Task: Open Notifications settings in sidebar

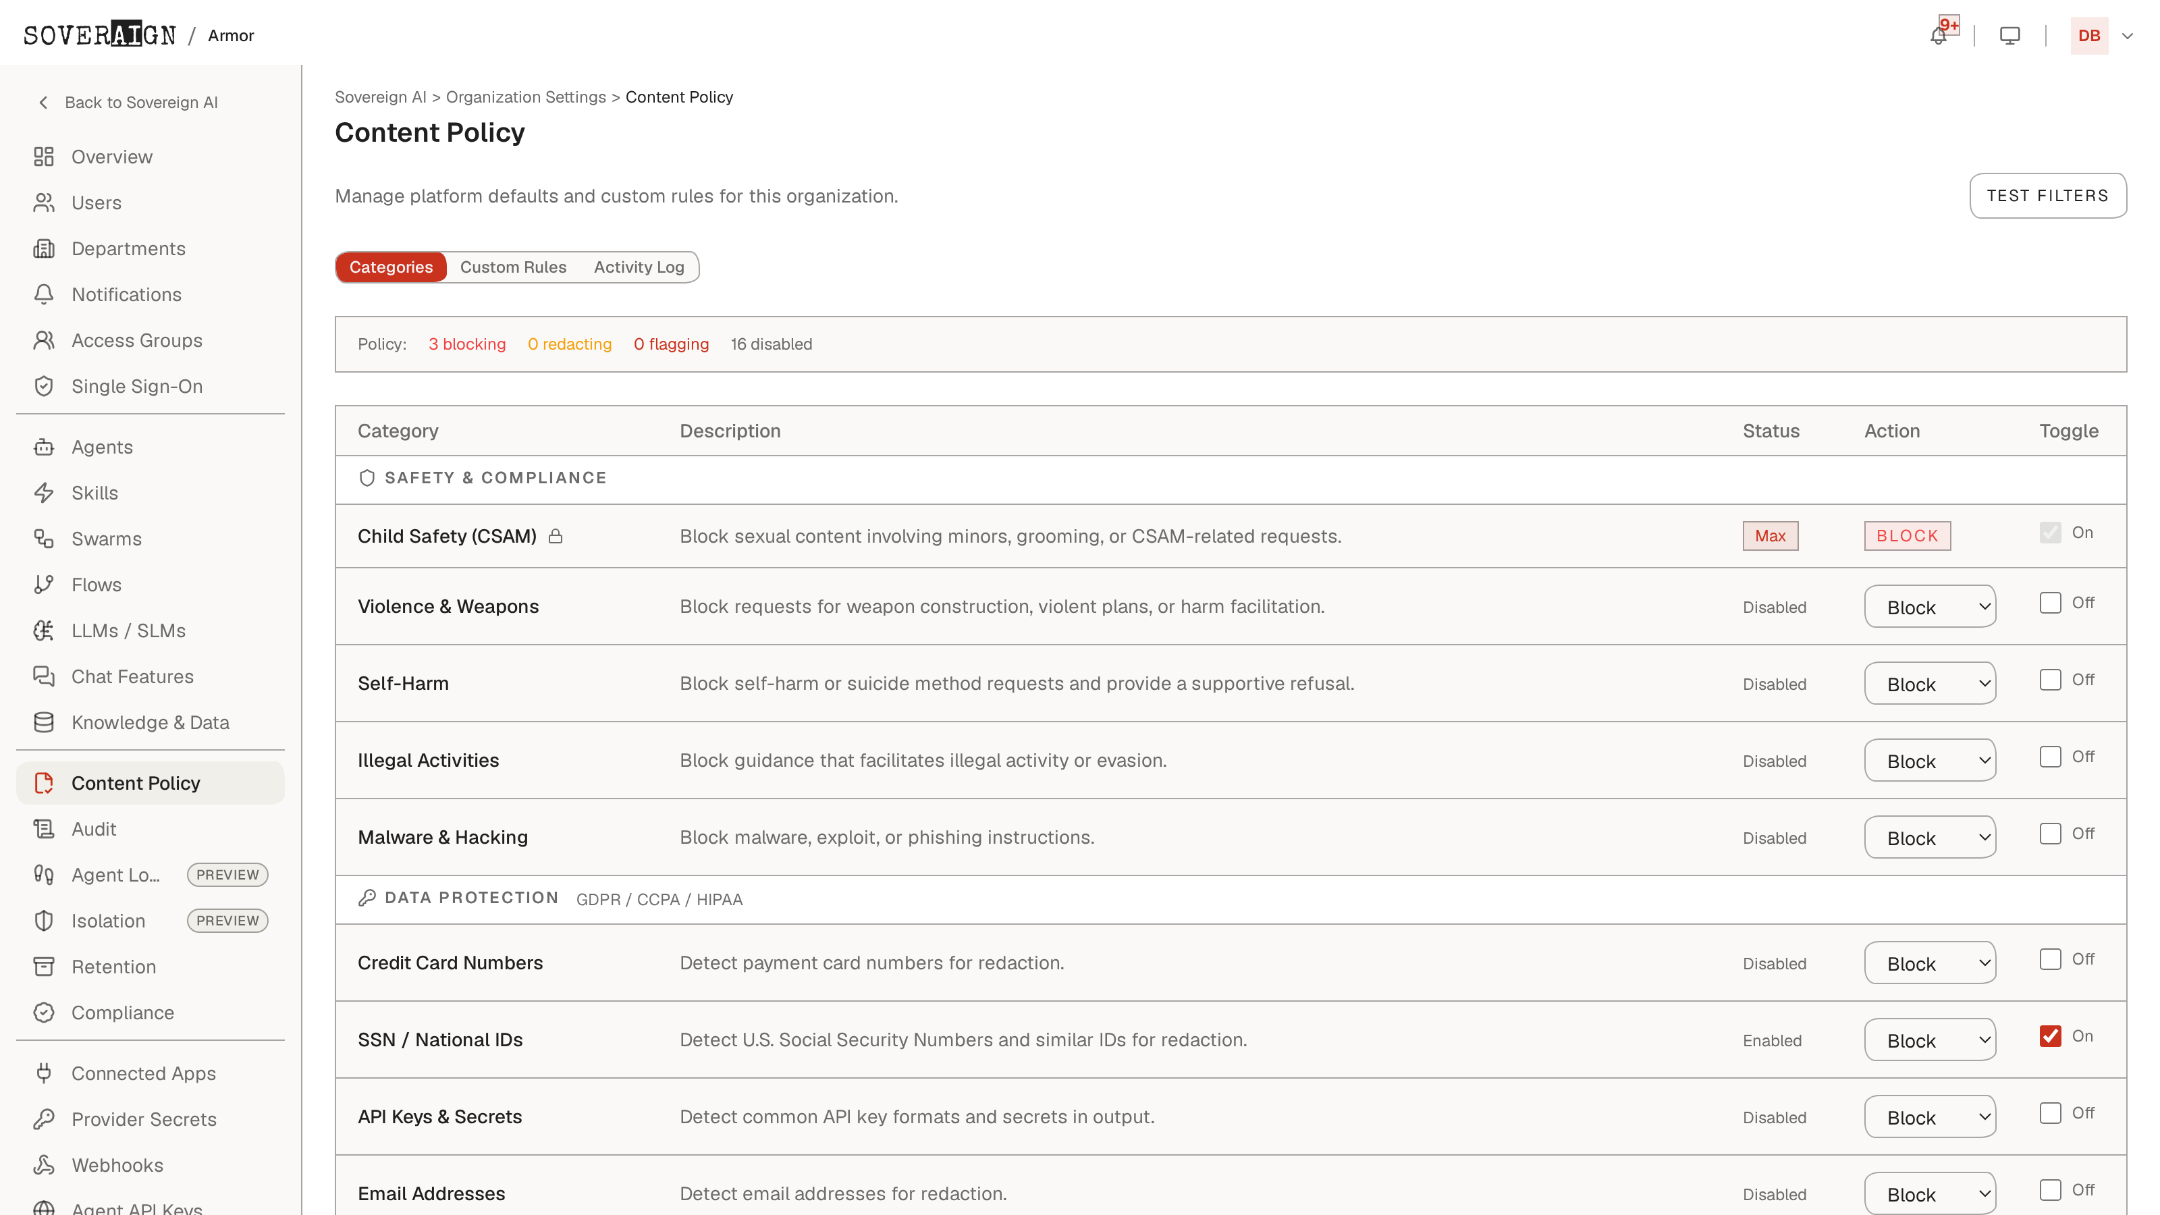Action: pos(150,294)
